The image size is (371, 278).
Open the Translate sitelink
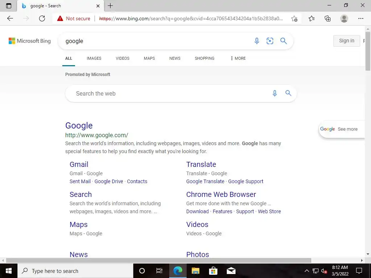201,164
